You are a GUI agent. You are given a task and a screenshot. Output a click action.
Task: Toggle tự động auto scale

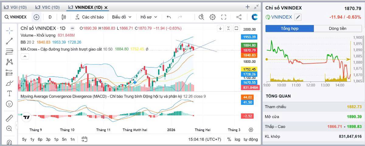click(x=251, y=139)
